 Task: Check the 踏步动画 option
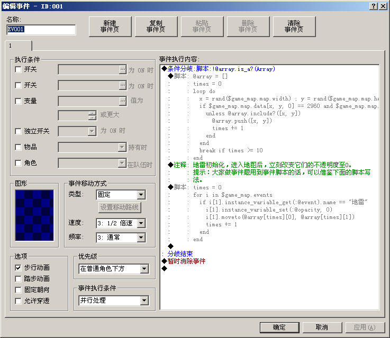[18, 279]
